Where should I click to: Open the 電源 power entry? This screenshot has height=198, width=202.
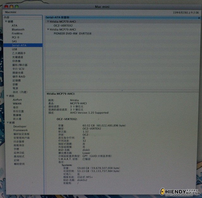pos(15,88)
